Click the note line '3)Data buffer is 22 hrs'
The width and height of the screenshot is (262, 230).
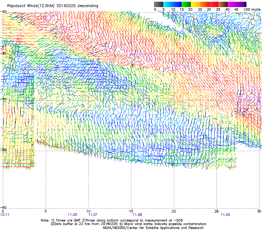click(x=129, y=224)
